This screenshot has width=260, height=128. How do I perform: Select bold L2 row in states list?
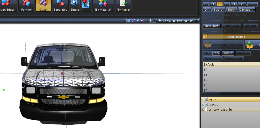(x=232, y=80)
